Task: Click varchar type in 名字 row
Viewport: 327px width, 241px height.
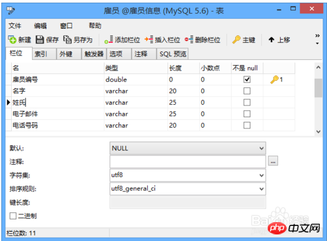Action: click(136, 91)
